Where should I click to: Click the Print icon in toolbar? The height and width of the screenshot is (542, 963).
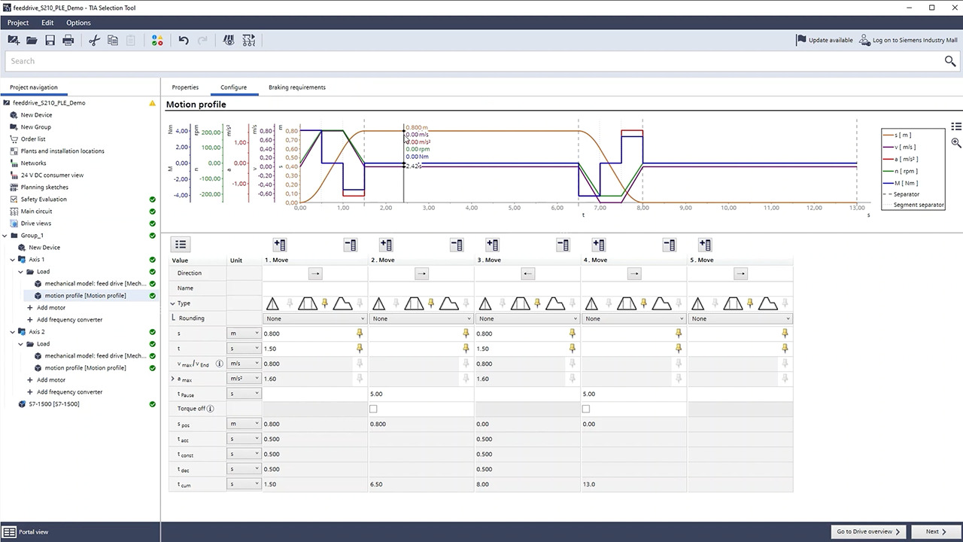pos(68,40)
